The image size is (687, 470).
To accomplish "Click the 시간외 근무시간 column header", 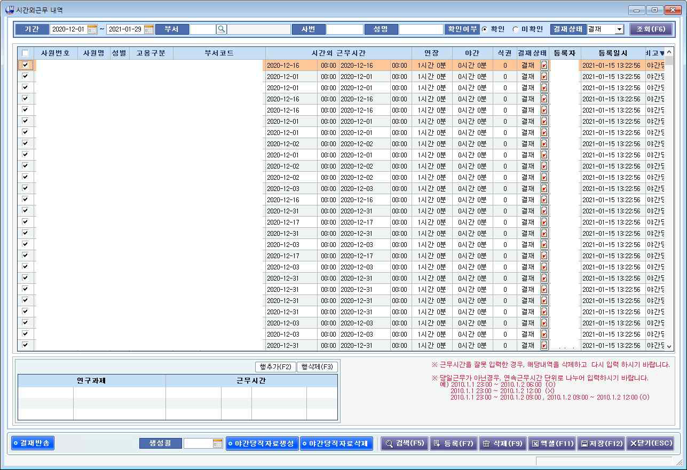I will [338, 53].
